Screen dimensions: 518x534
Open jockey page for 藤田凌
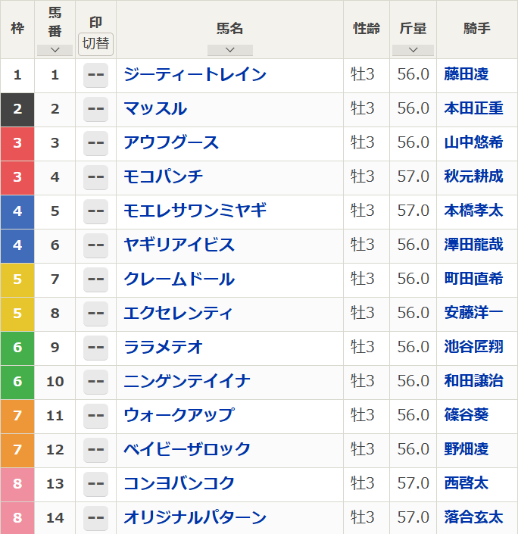467,74
